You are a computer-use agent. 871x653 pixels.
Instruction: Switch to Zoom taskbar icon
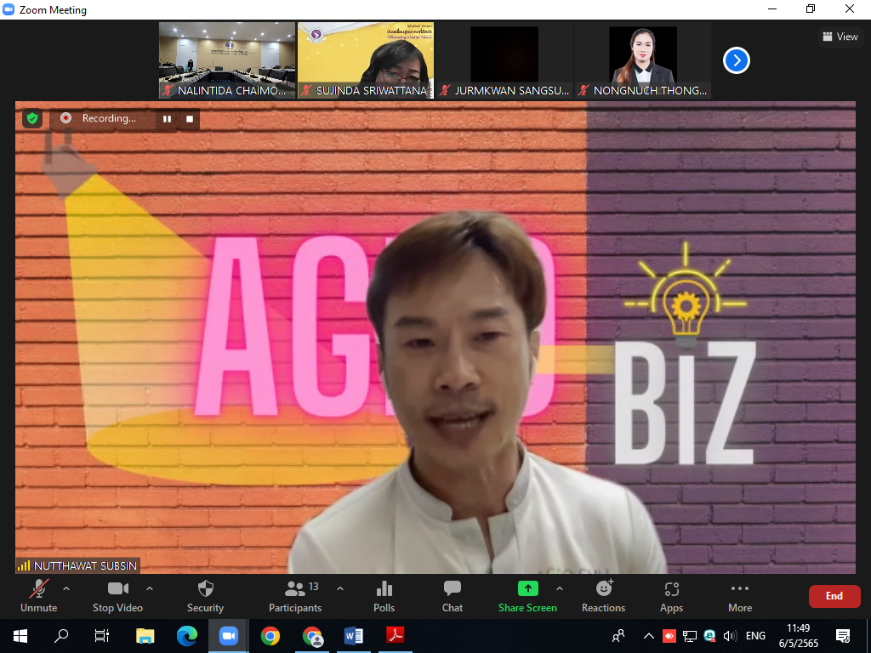[228, 636]
